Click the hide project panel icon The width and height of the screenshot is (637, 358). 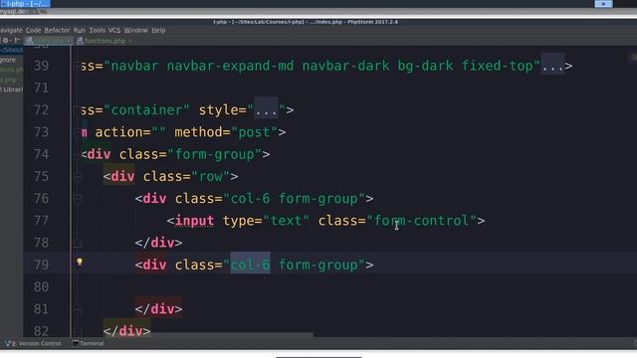tap(17, 40)
